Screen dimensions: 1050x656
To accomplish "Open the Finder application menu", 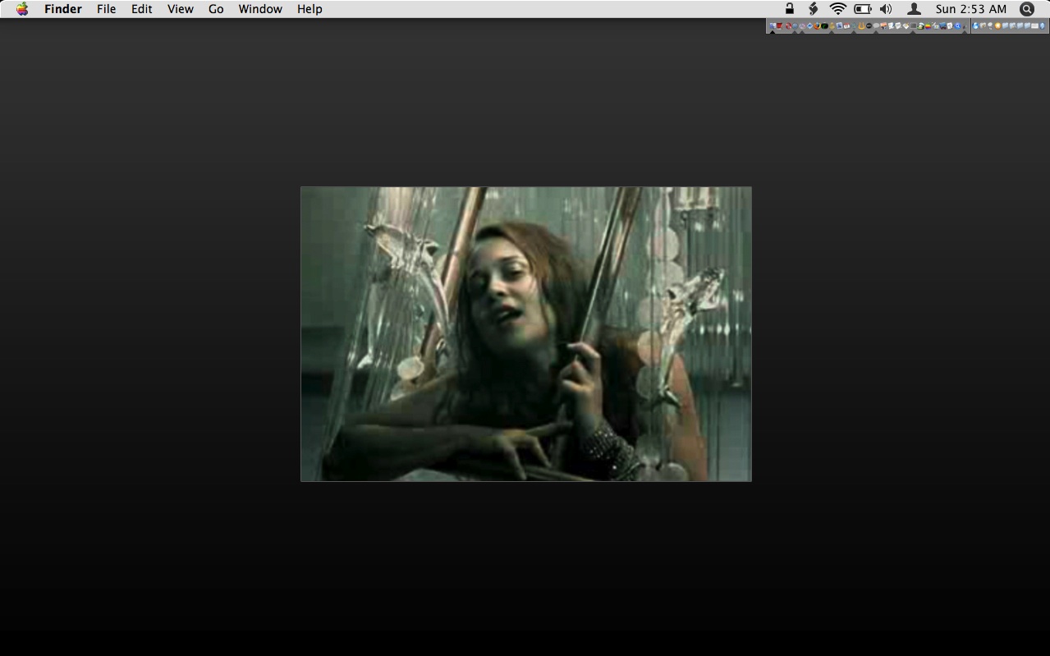I will coord(63,9).
